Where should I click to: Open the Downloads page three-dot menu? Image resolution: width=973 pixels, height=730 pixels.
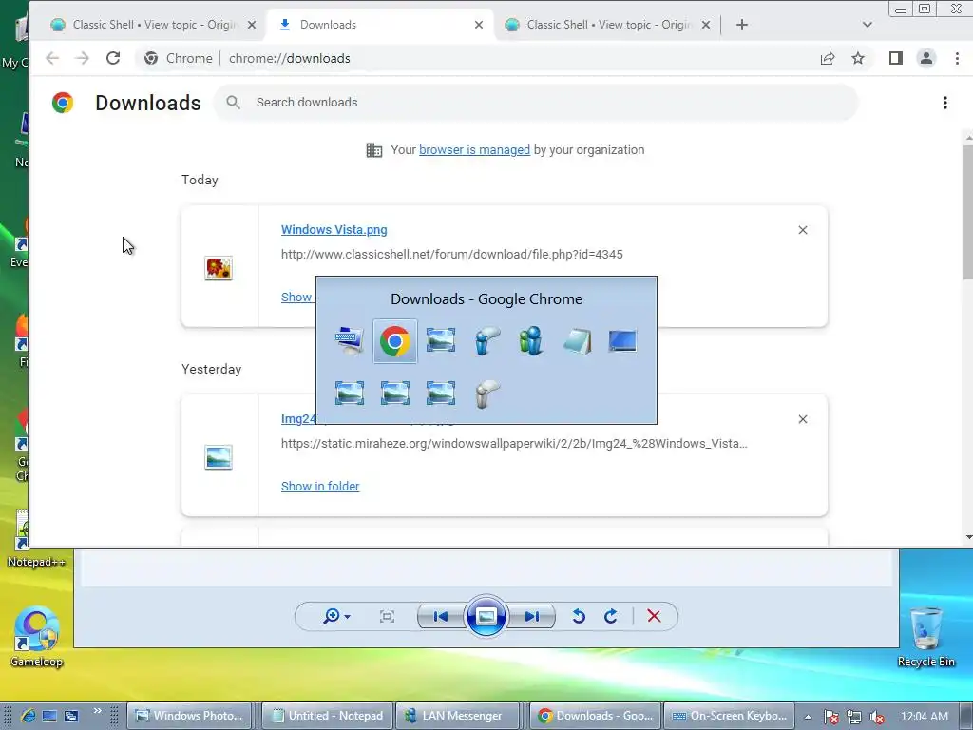[945, 103]
